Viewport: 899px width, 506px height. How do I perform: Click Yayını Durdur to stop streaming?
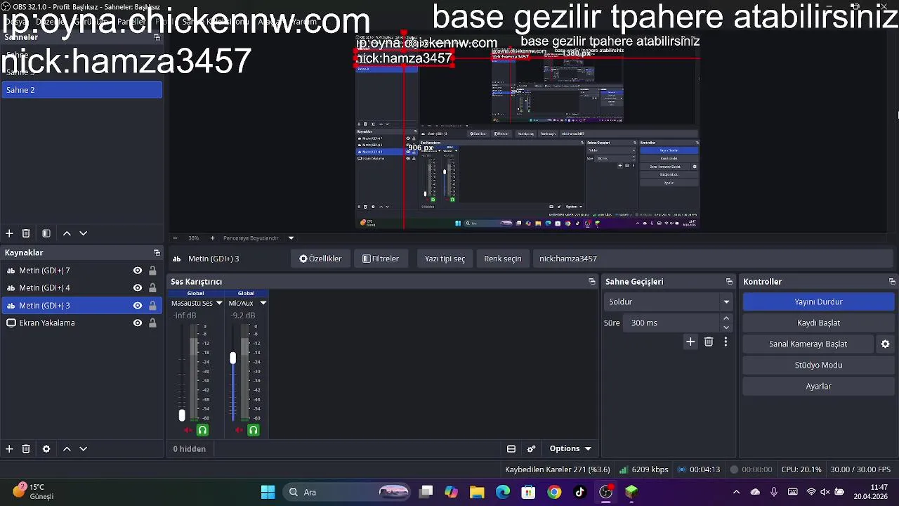(818, 301)
